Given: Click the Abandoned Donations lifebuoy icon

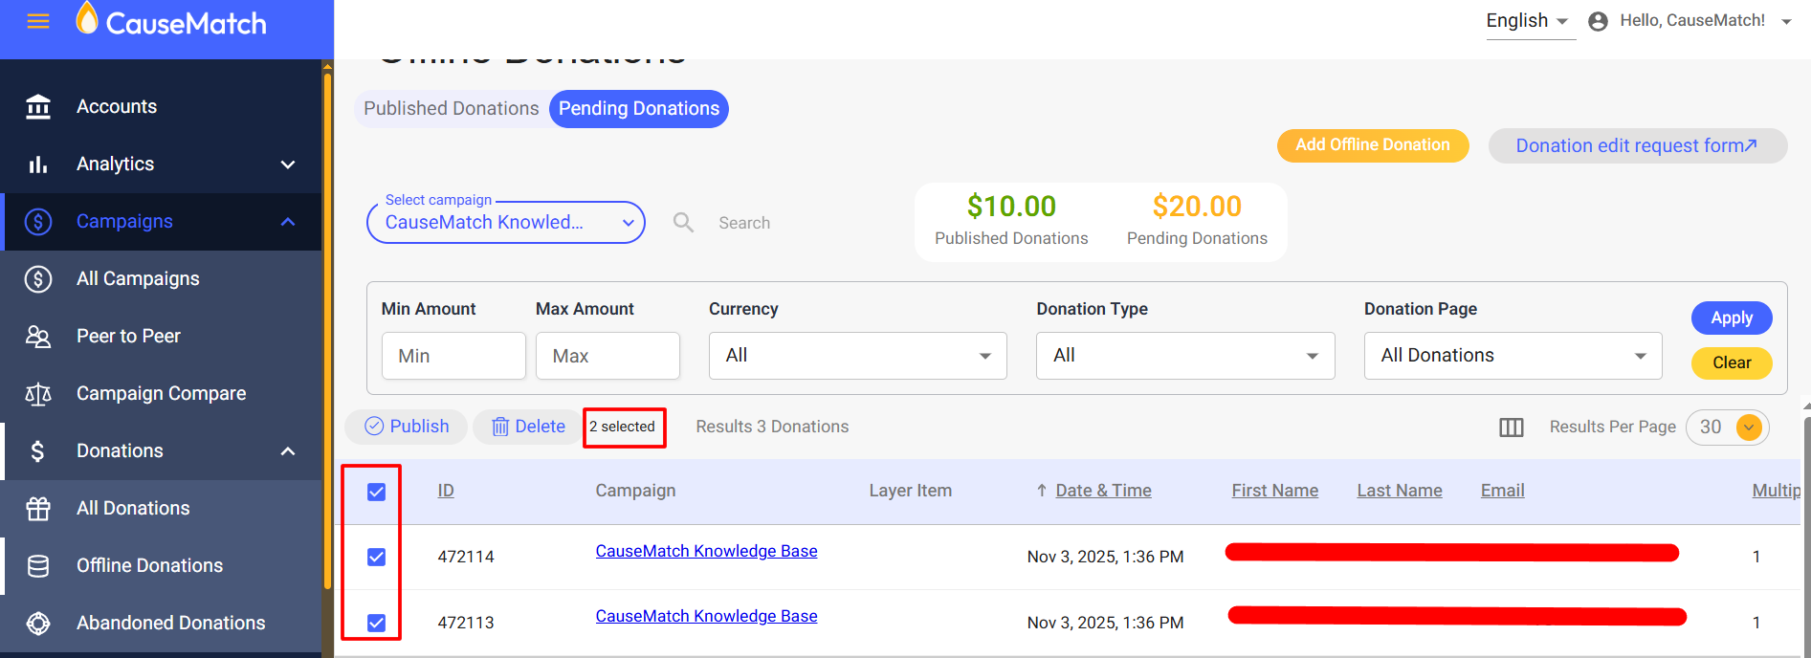Looking at the screenshot, I should 38,624.
